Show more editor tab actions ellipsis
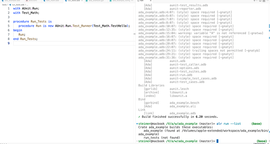270x144 pixels. coord(132,1)
